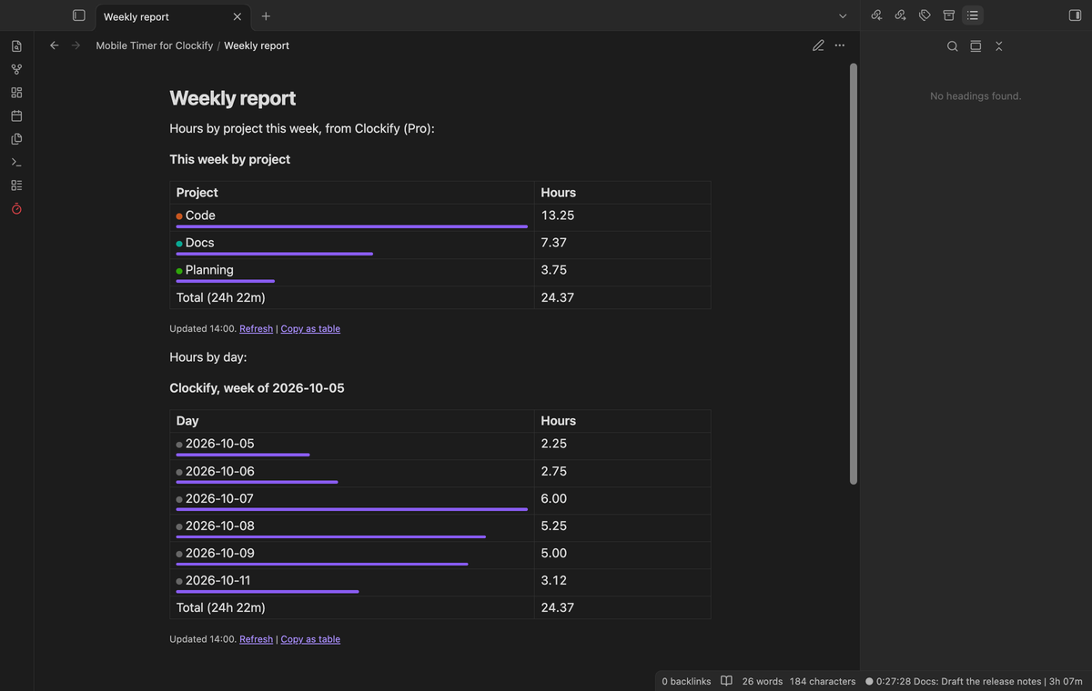Navigate back with the left arrow
The image size is (1092, 691).
point(54,45)
